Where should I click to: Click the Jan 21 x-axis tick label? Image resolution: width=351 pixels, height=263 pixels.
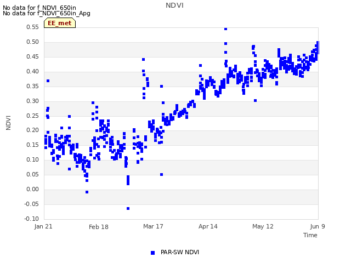point(43,226)
